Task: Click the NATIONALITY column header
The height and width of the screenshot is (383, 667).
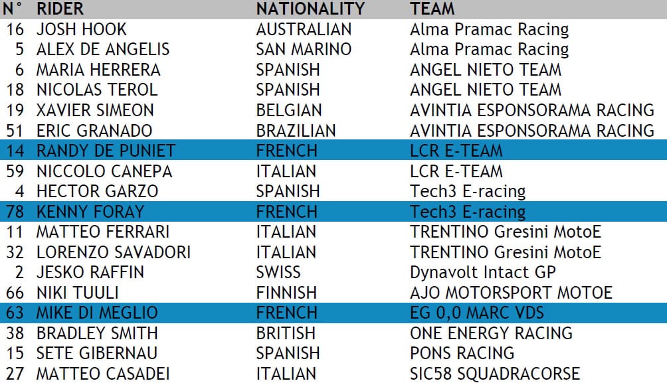Action: (x=310, y=9)
